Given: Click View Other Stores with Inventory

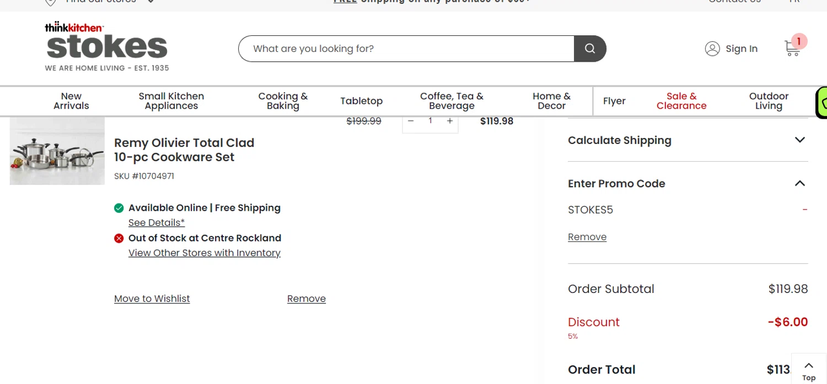Looking at the screenshot, I should [x=205, y=253].
